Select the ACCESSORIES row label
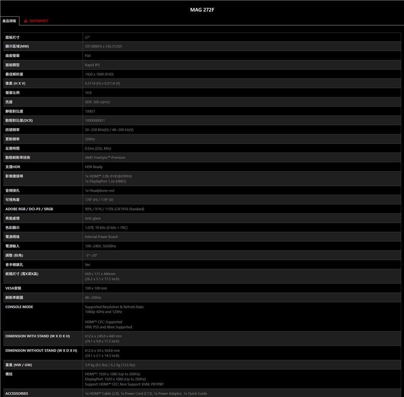This screenshot has width=404, height=397. pos(17,394)
